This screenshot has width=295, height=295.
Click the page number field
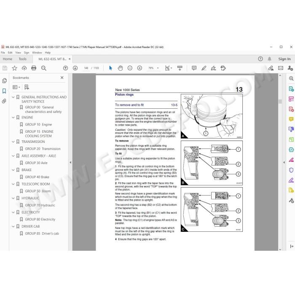coord(86,68)
